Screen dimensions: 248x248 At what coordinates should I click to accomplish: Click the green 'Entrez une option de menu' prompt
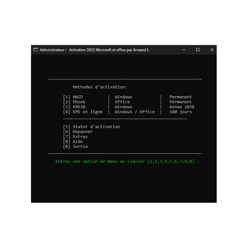tap(127, 162)
